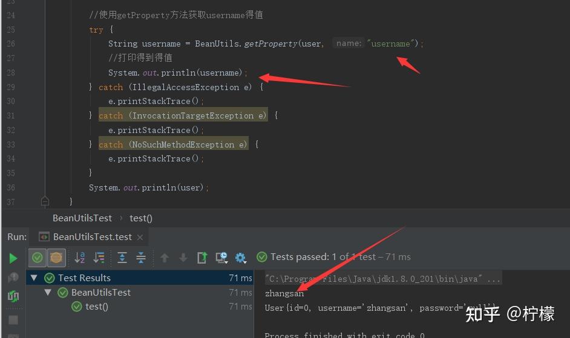The image size is (570, 338).
Task: Click line number 31 in gutter
Action: [x=11, y=115]
